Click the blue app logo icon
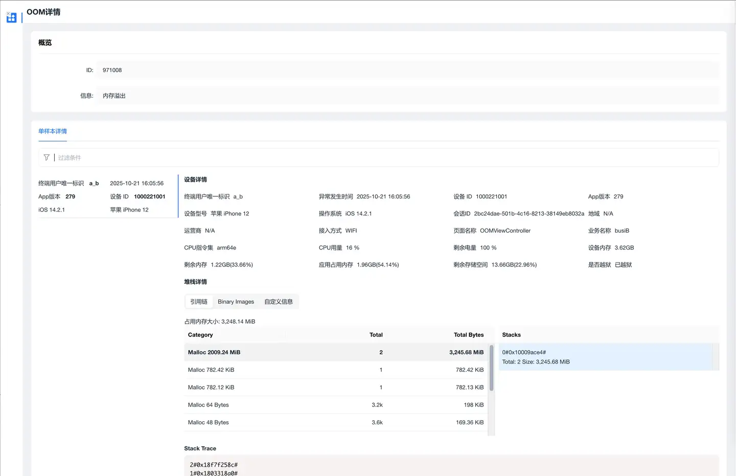Viewport: 736px width, 476px height. click(x=11, y=18)
